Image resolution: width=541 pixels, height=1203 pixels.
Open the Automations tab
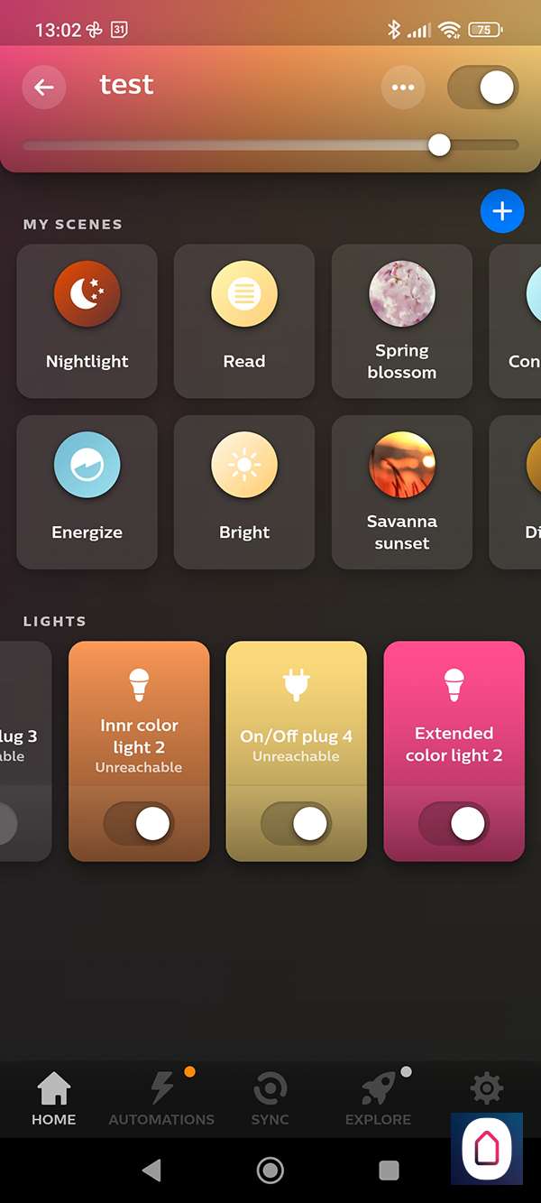coord(161,1098)
